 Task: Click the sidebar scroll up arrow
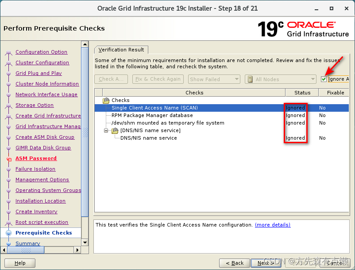[x=85, y=44]
